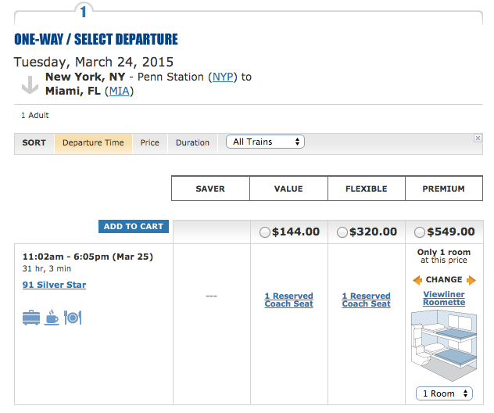Click the café coffee cup icon
This screenshot has height=413, width=494.
(x=52, y=318)
